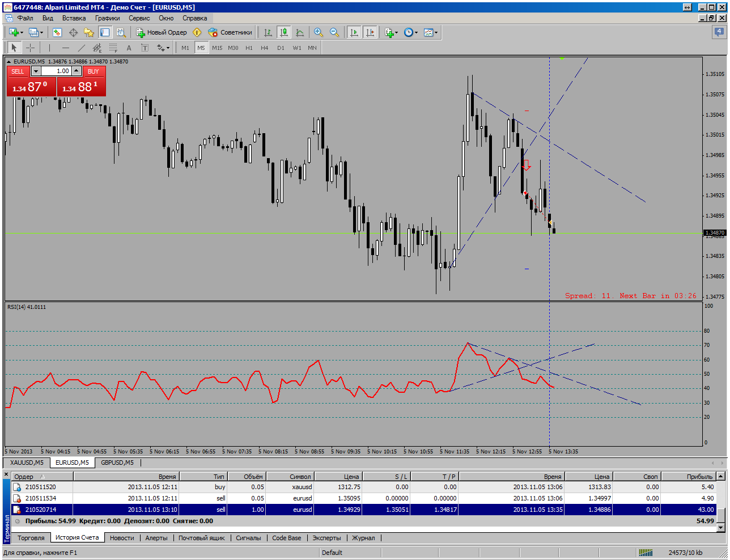
Task: Open dropdown arrow beside new chart icon
Action: click(22, 32)
